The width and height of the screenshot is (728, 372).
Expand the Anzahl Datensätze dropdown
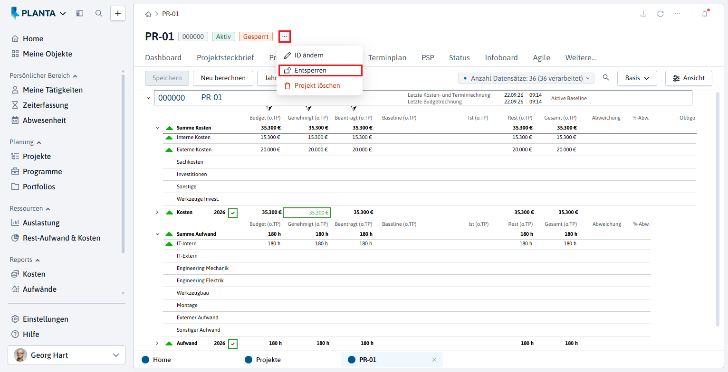click(x=526, y=78)
